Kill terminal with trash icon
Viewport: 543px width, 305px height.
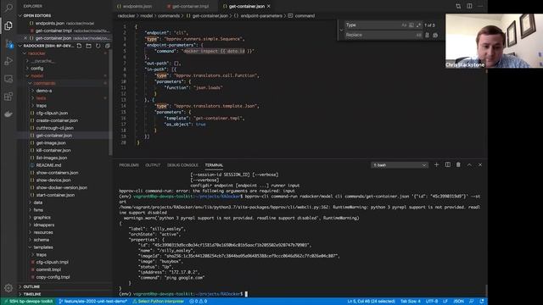tap(458, 165)
